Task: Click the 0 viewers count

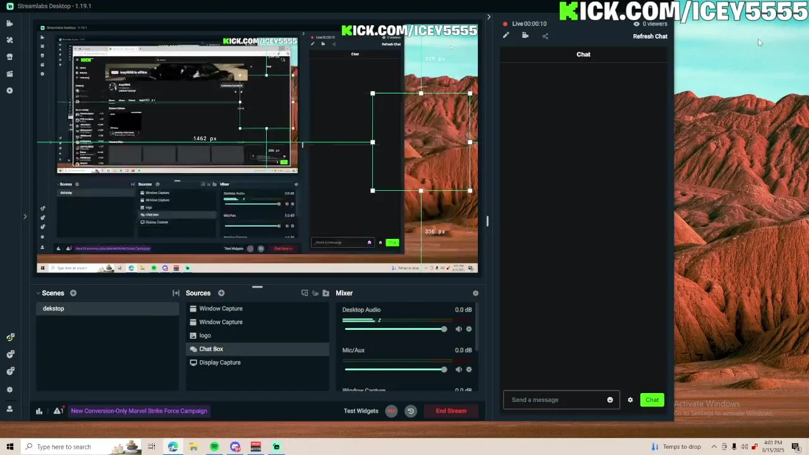Action: [x=650, y=24]
